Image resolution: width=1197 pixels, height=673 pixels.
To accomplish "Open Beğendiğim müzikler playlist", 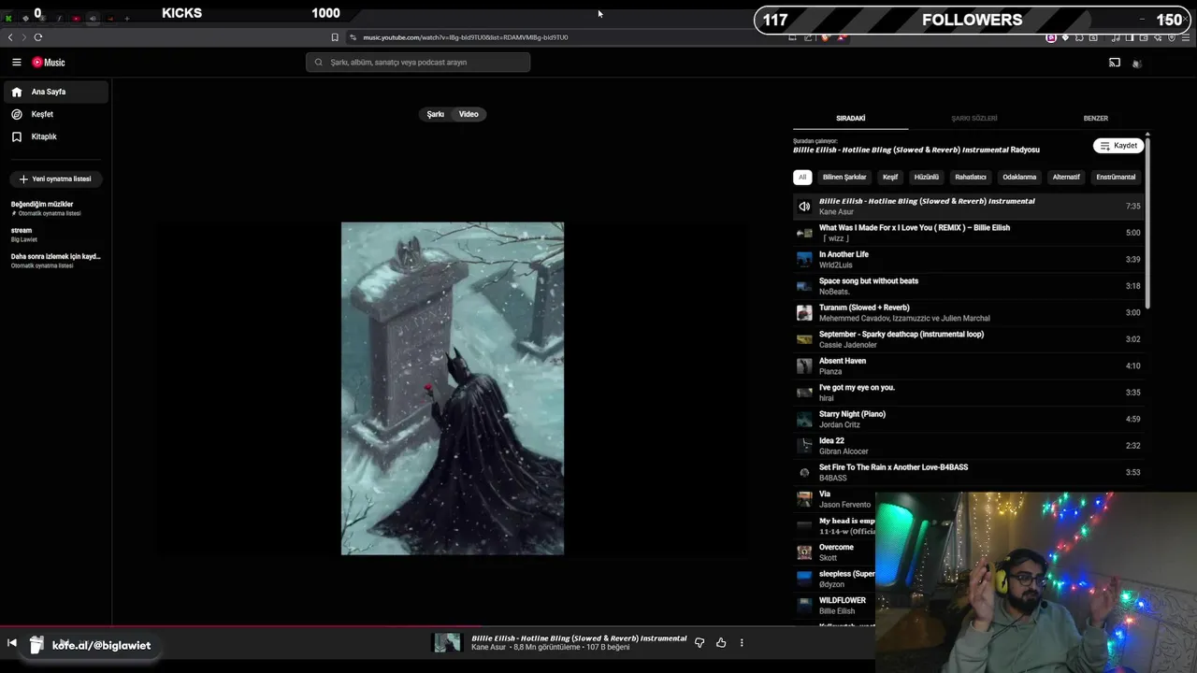I will (x=56, y=208).
